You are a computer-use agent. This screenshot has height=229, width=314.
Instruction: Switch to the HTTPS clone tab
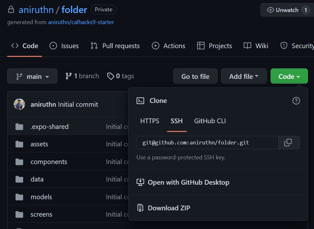point(150,121)
